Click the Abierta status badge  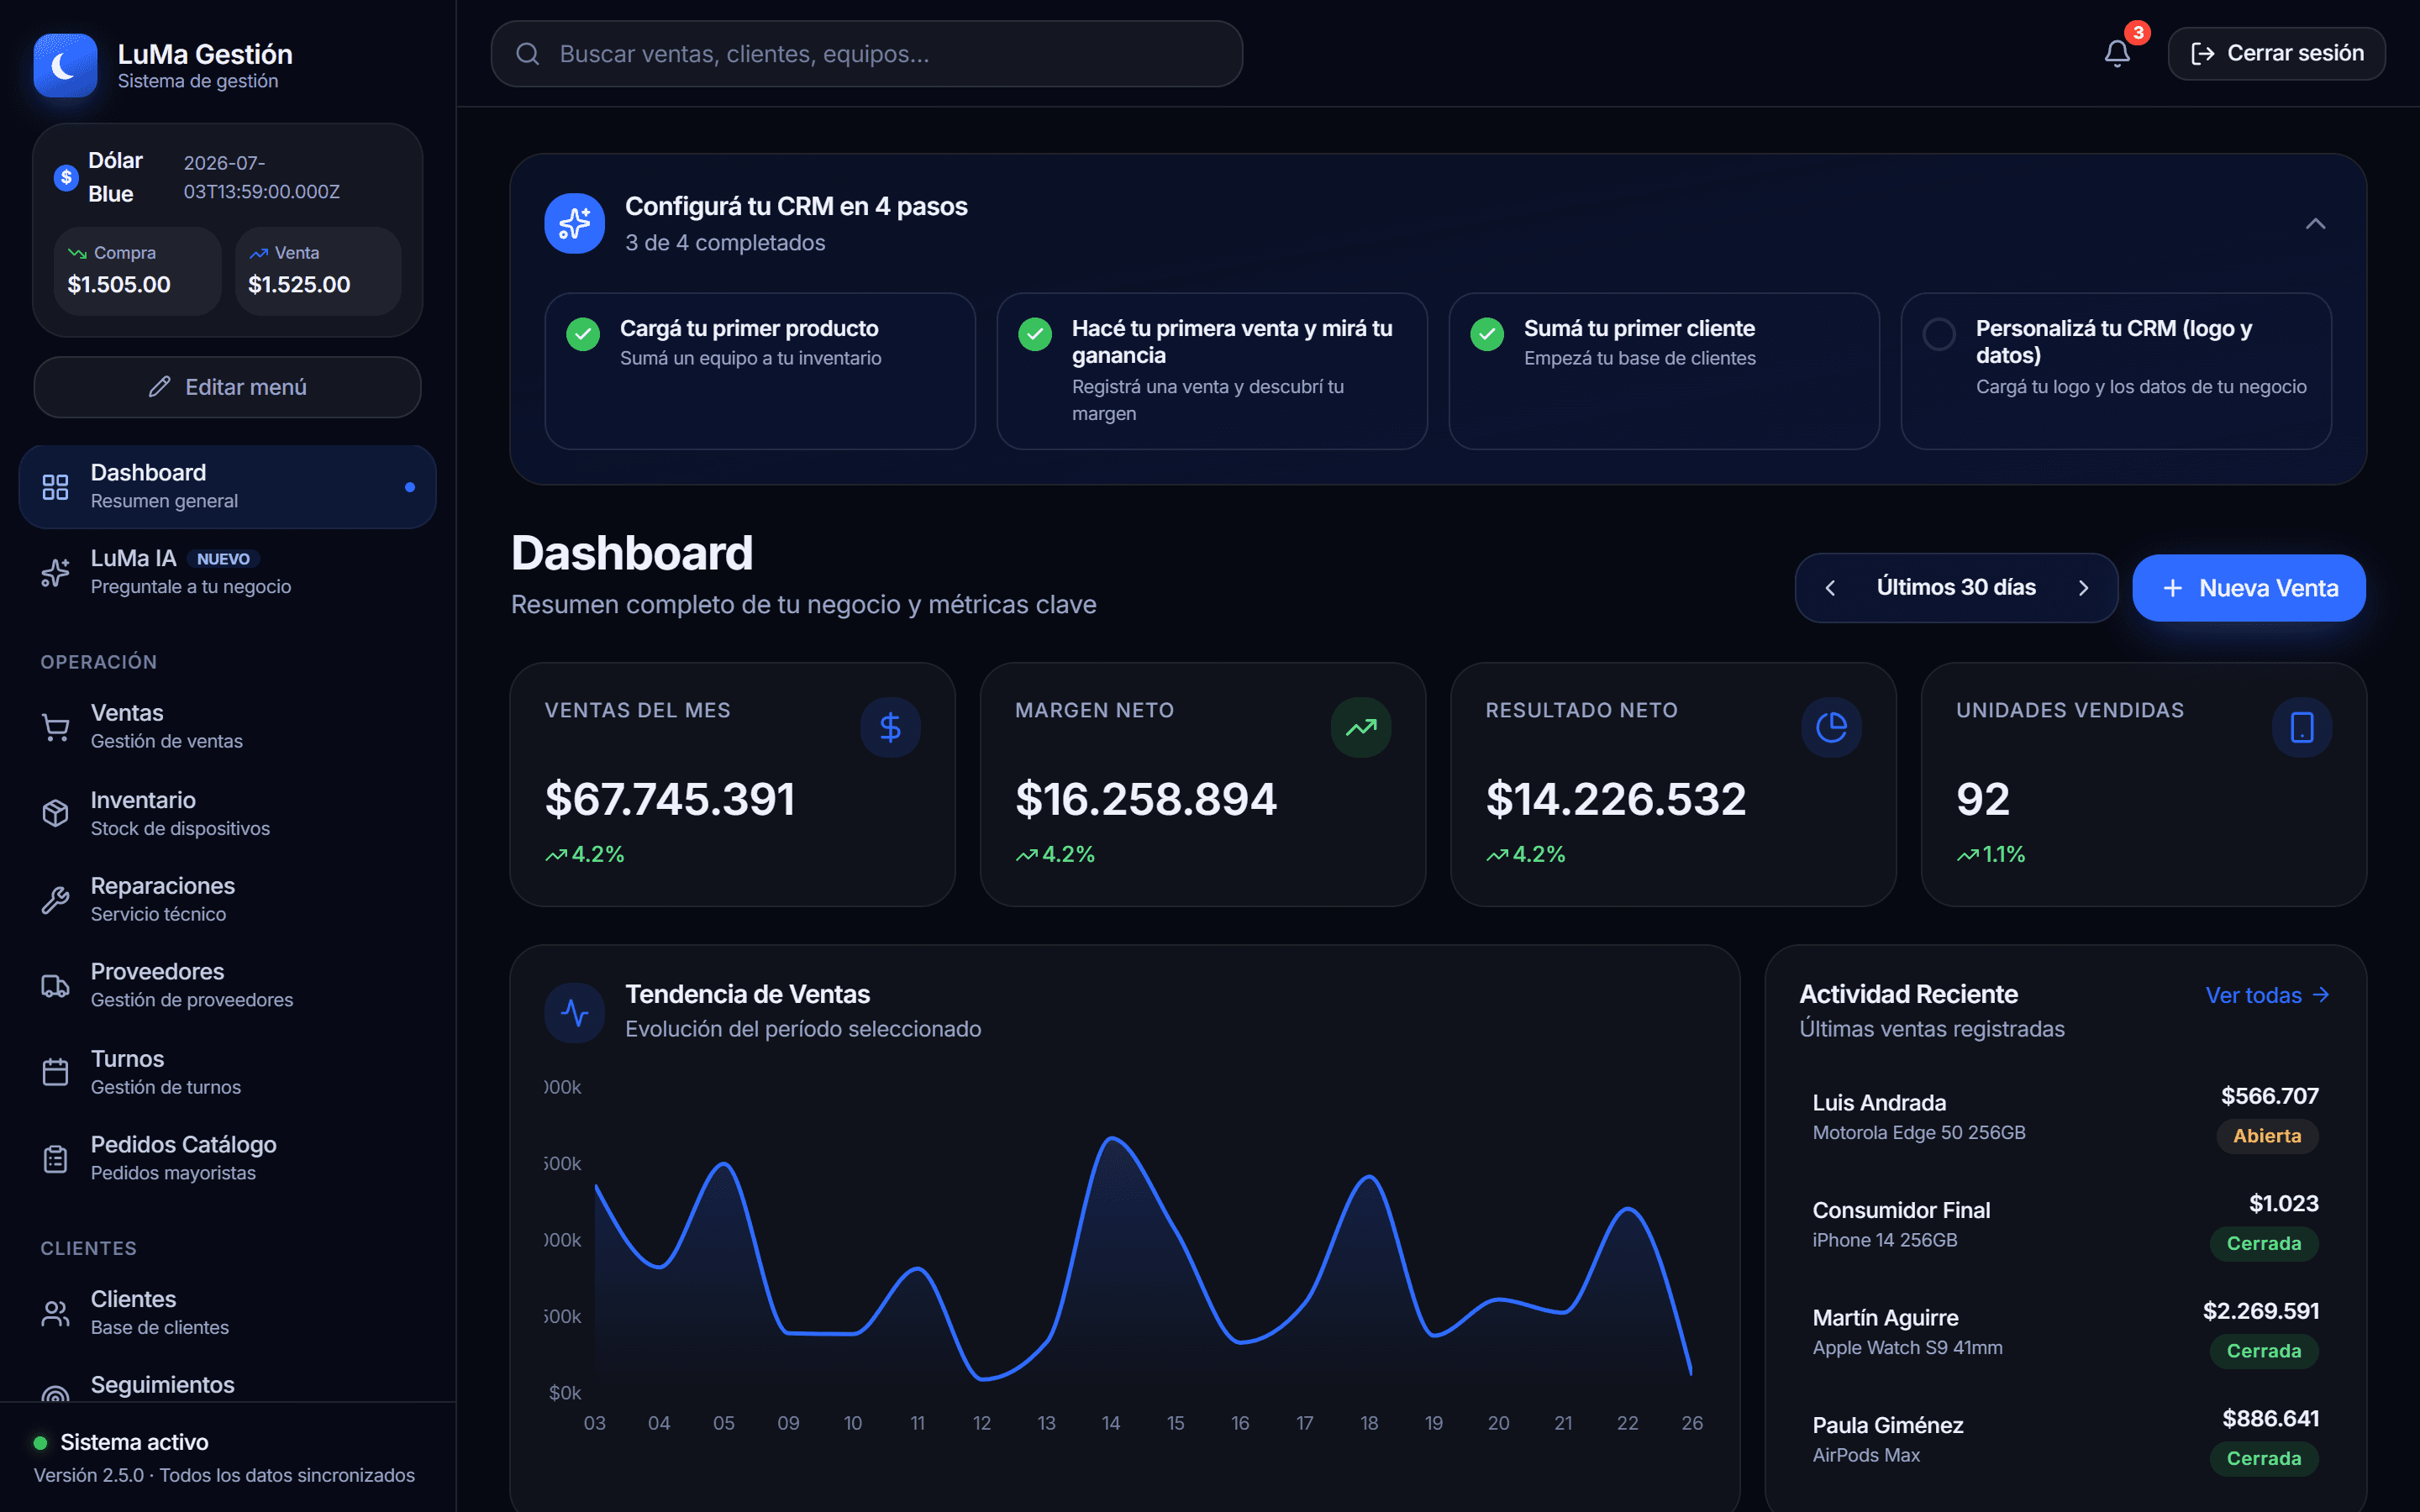pos(2267,1136)
